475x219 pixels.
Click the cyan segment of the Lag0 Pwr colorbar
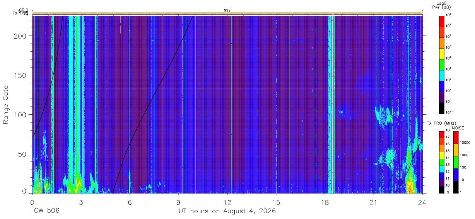click(x=442, y=75)
